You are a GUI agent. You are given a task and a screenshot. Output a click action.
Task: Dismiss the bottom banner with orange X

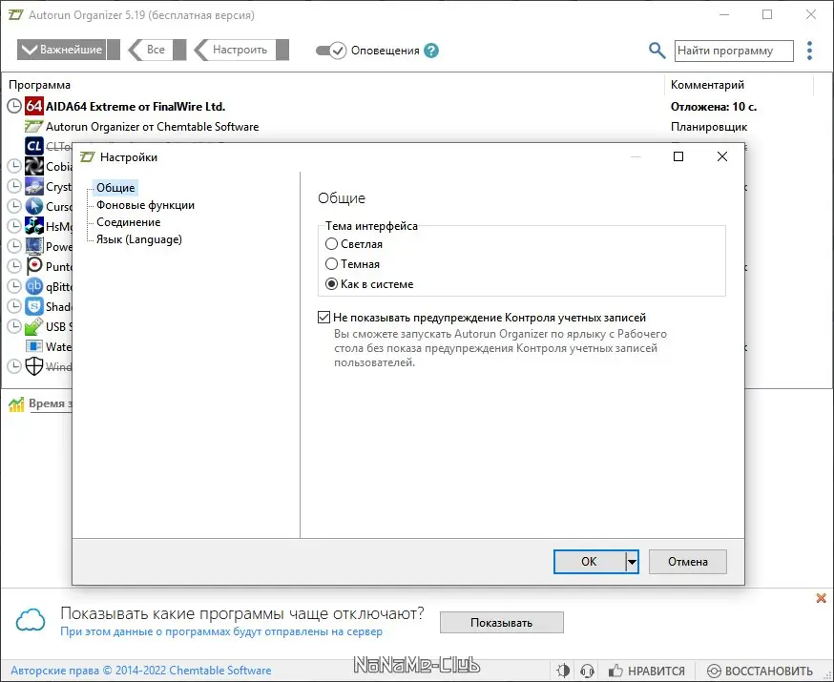coord(821,599)
